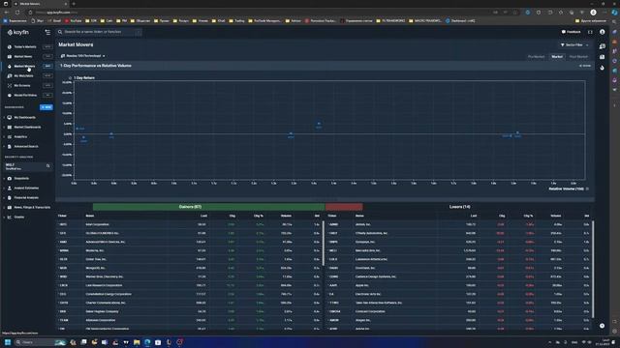Click the My Watchlists icon
The width and height of the screenshot is (620, 348).
click(10, 75)
